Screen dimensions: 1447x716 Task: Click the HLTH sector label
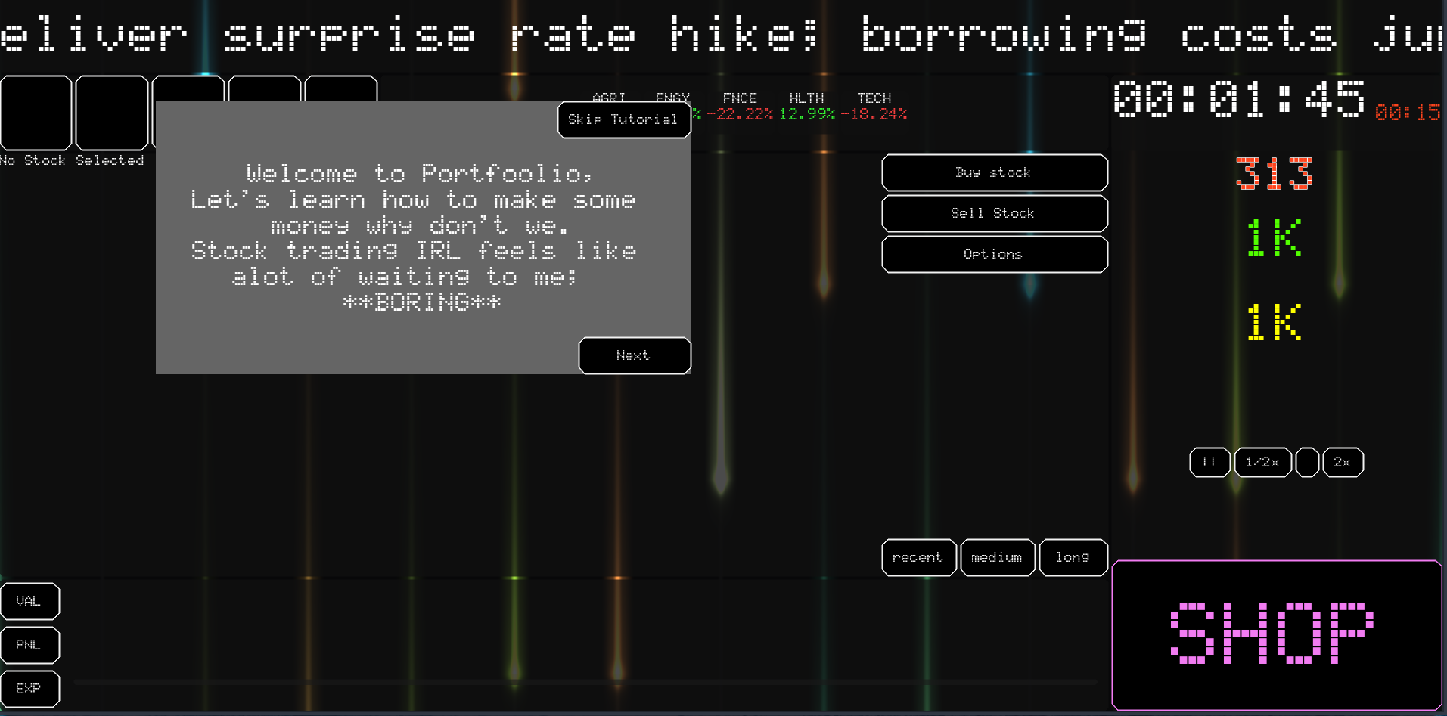tap(806, 98)
